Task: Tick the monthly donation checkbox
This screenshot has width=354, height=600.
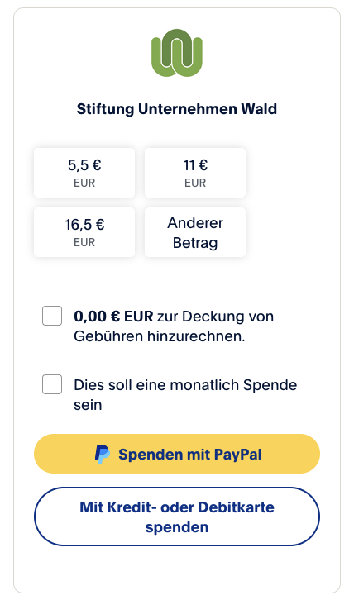Action: (x=52, y=384)
